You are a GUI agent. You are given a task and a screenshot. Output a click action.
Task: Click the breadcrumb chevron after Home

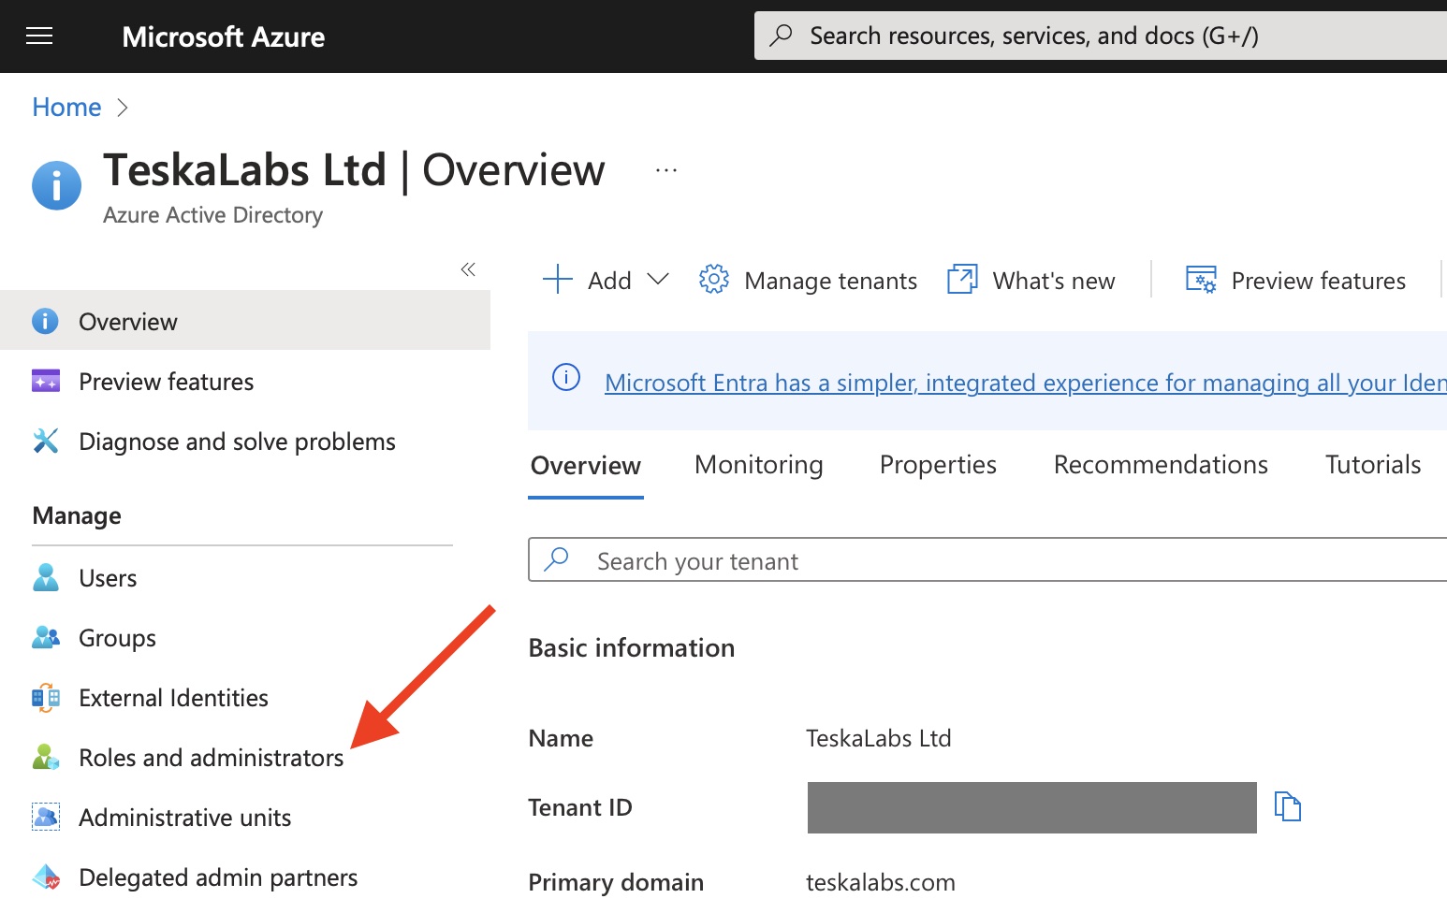(122, 108)
